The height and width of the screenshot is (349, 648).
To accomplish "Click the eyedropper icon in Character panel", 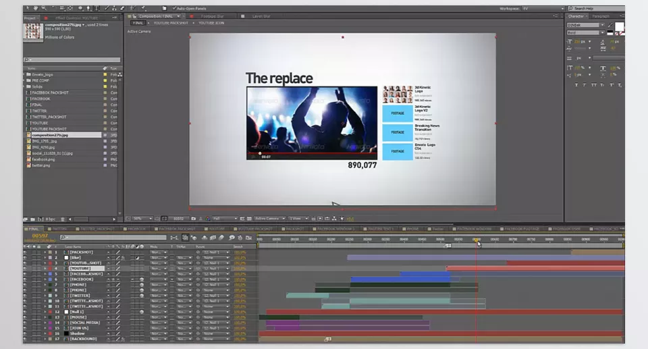I will click(x=610, y=25).
